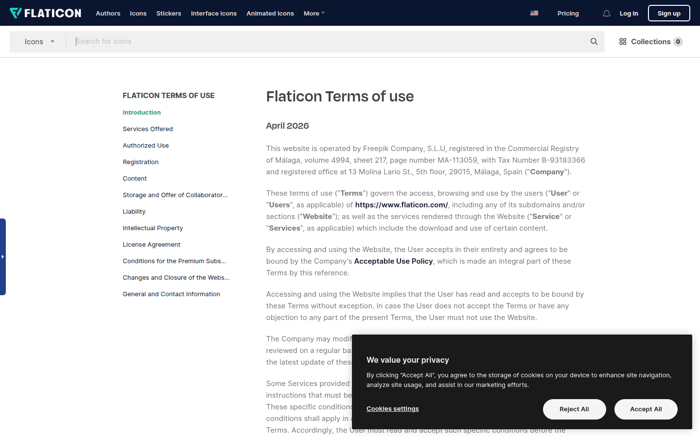Image resolution: width=700 pixels, height=437 pixels.
Task: Click the Flaticon Terms of use heading
Action: [x=340, y=96]
